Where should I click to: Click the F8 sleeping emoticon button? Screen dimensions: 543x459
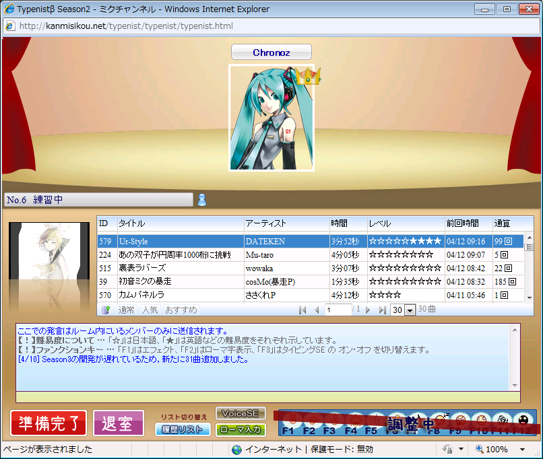point(438,423)
